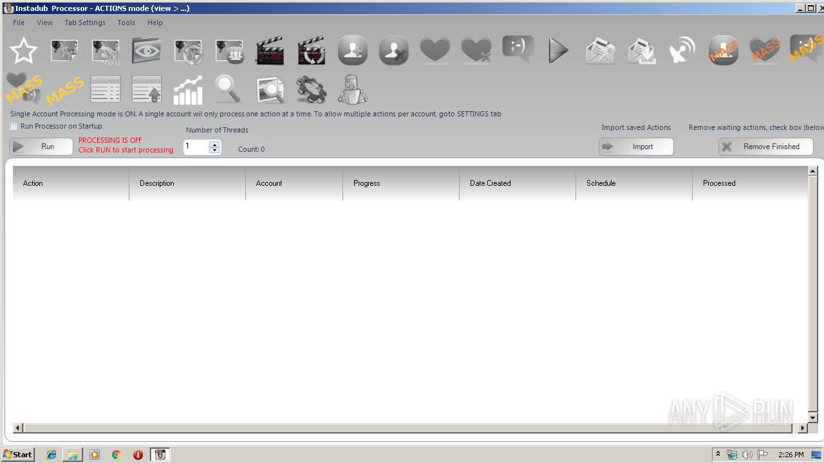
Task: Click the envelope with download arrow icon
Action: pos(641,50)
